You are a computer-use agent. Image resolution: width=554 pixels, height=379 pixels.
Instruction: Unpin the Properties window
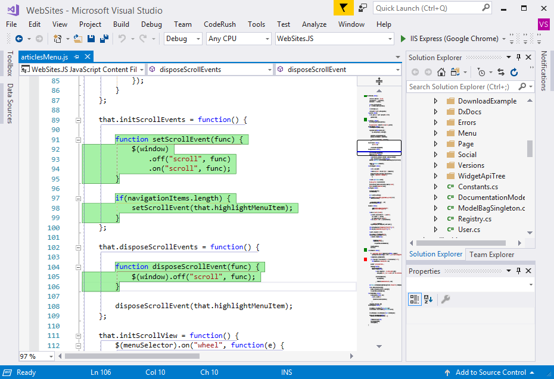pos(518,271)
